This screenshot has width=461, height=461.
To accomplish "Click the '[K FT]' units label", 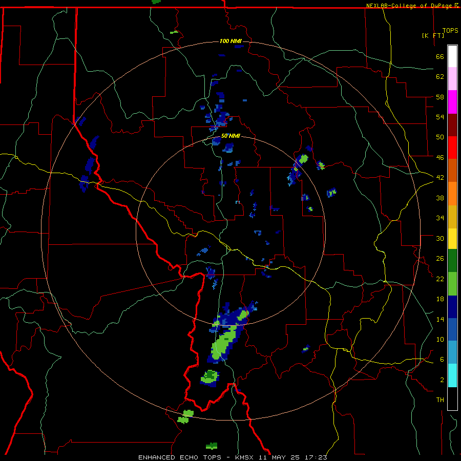I will 433,35.
